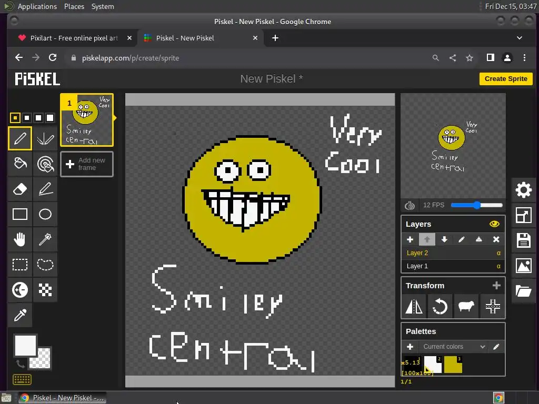
Task: Select the Pen tool
Action: tap(20, 138)
